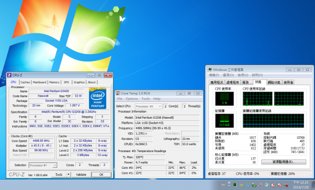This screenshot has width=315, height=190.
Task: Click the Safely Remove Hardware tray icon
Action: click(254, 185)
